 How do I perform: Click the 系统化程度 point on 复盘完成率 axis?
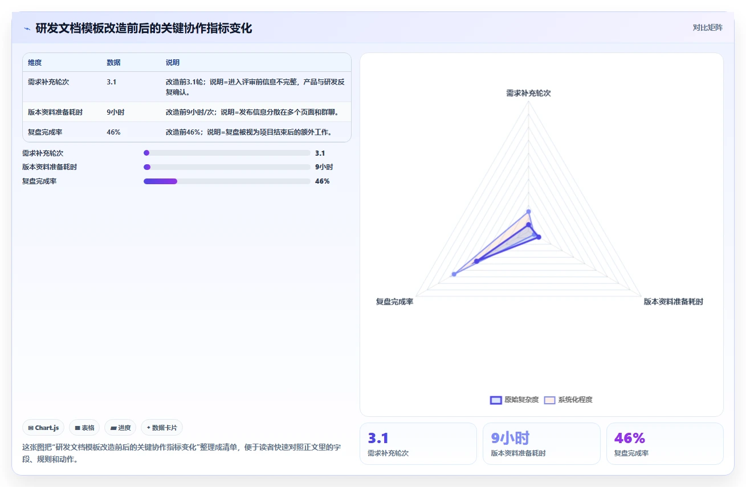pyautogui.click(x=454, y=274)
